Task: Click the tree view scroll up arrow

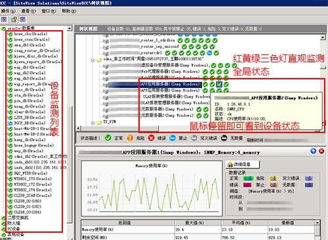Action: pos(323,37)
